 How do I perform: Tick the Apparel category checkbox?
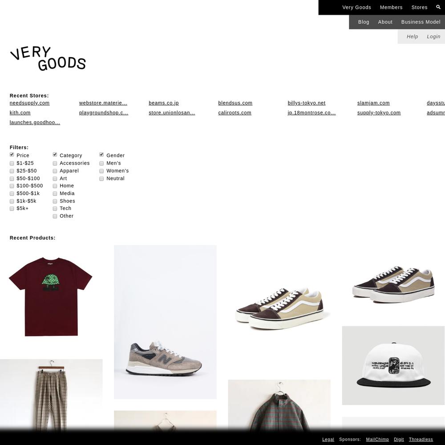tap(55, 171)
